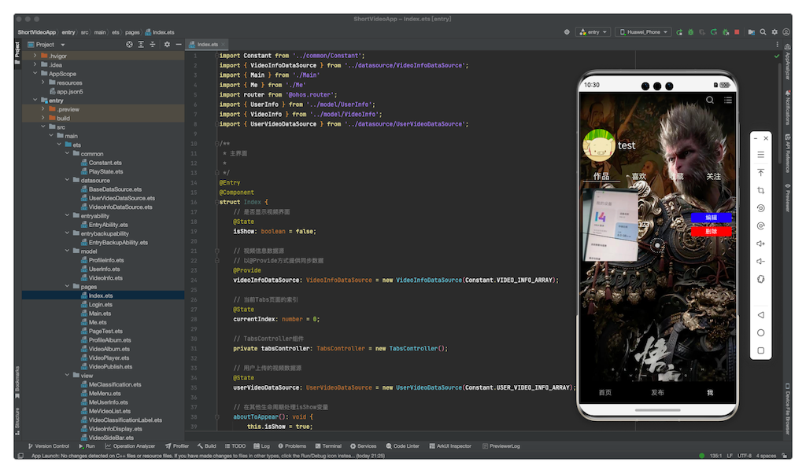Click Collapse All in the Project panel header
The image size is (806, 473).
pyautogui.click(x=152, y=45)
